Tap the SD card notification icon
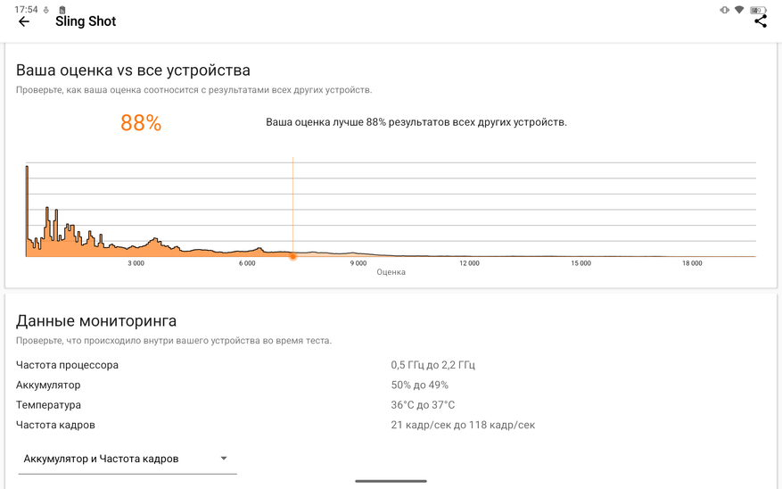Viewport: 782px width, 489px height. [x=62, y=10]
